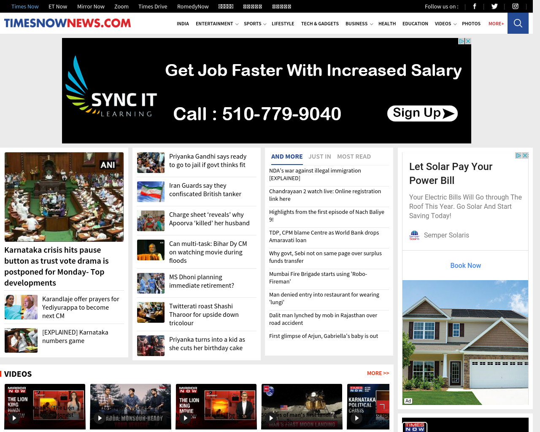This screenshot has width=540, height=432.
Task: Switch to the Most Read tab
Action: [354, 157]
